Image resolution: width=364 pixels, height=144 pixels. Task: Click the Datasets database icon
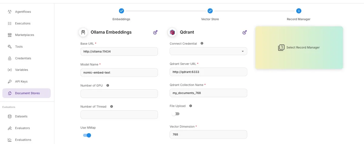pos(9,116)
